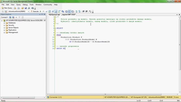This screenshot has height=102, width=181.
Task: Open the Query Options icon
Action: click(53, 11)
